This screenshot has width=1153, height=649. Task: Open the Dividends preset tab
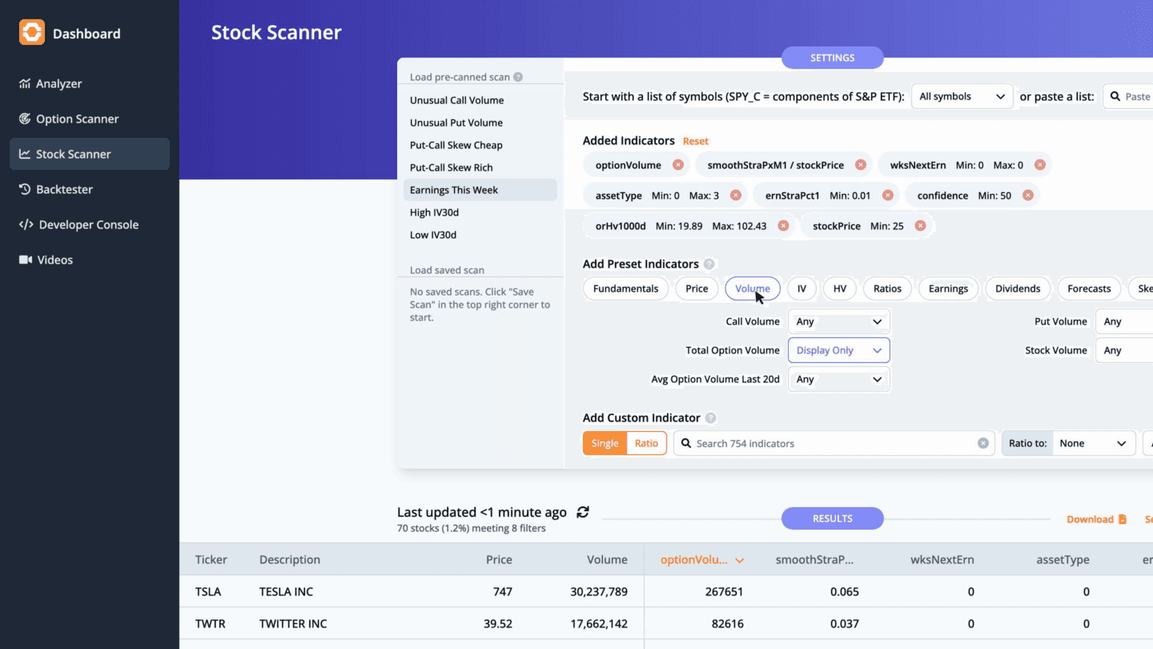click(1018, 288)
